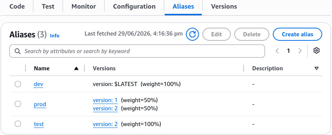Open table preferences gear icon

(x=316, y=51)
